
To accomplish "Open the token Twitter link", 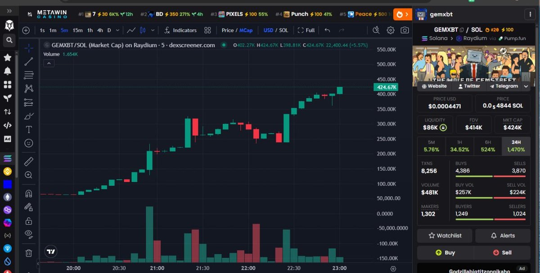I will point(469,86).
